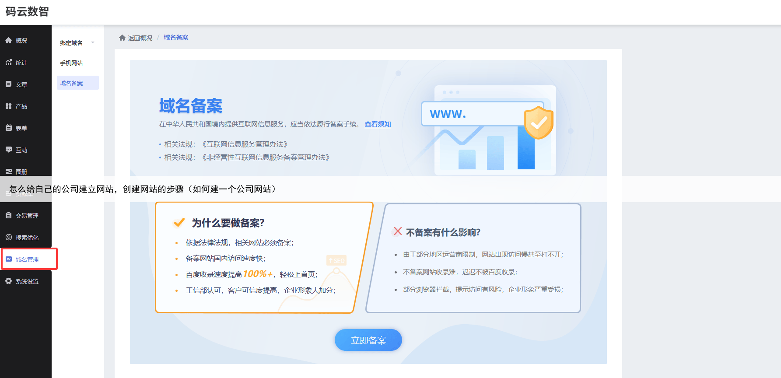
Task: Click the home icon for 概况 in sidebar
Action: (8, 40)
